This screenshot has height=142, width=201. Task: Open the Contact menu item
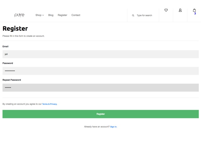(x=76, y=15)
